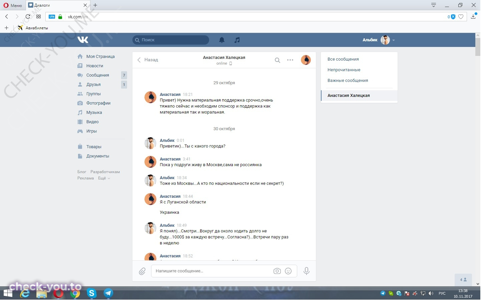Open the three-dots conversation actions menu
The width and height of the screenshot is (483, 301).
pos(290,60)
